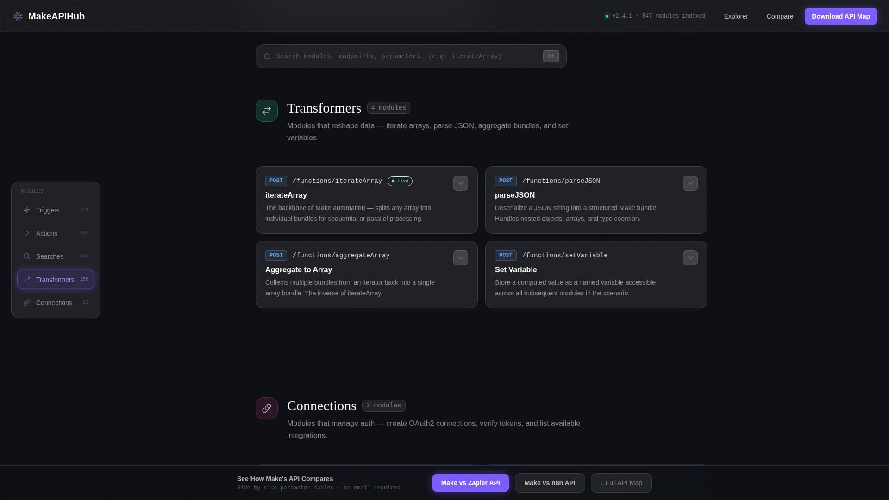Expand the iterateArray card chevron

click(x=461, y=183)
